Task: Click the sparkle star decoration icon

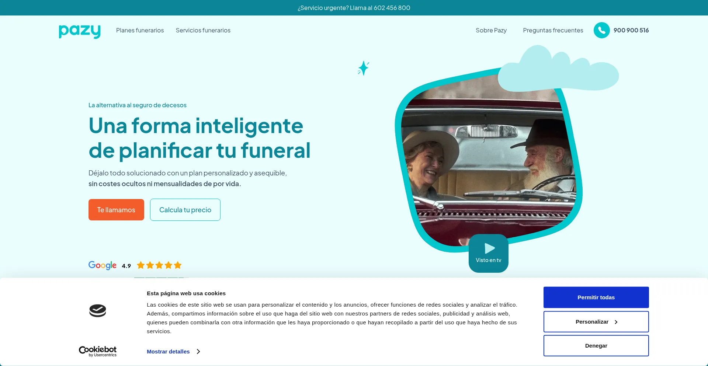Action: click(363, 68)
